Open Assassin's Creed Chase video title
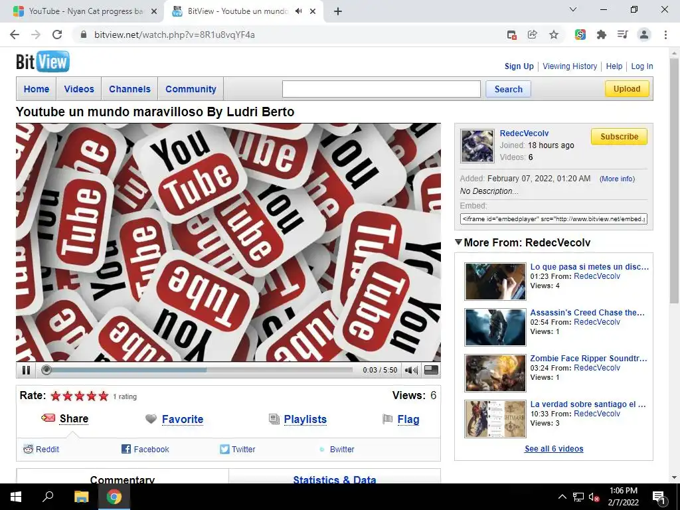Image resolution: width=680 pixels, height=510 pixels. click(x=587, y=312)
